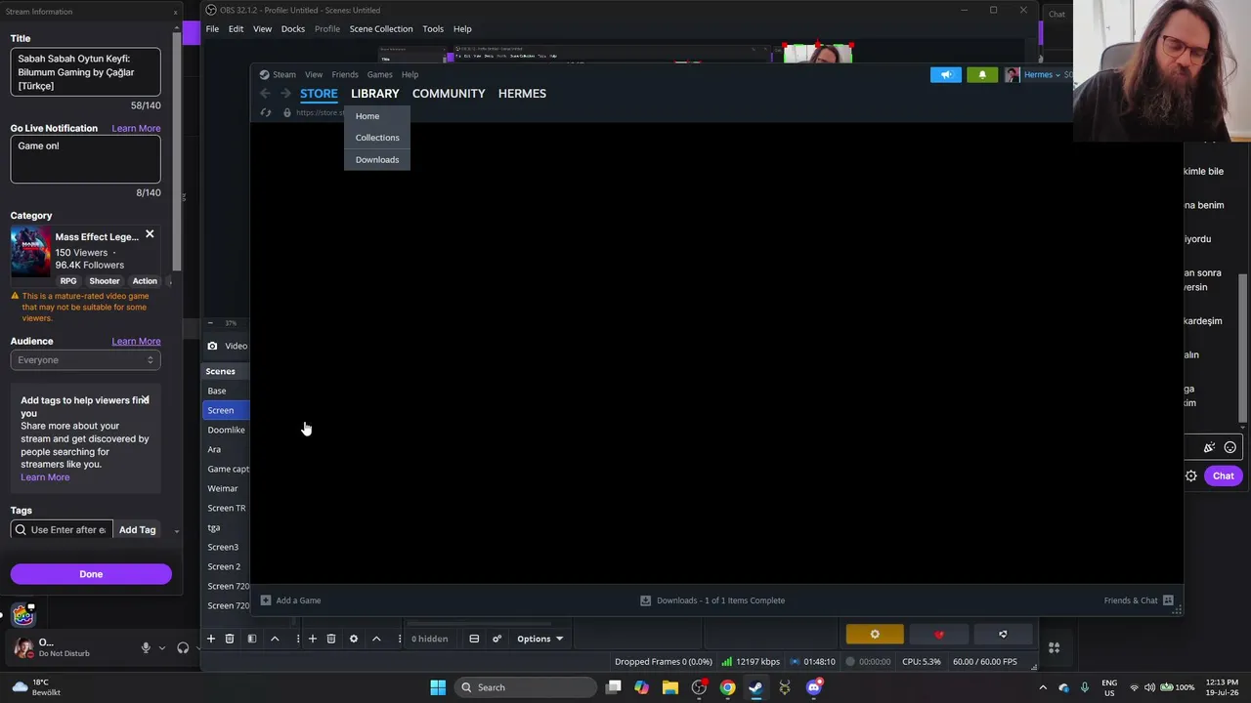Image resolution: width=1251 pixels, height=703 pixels.
Task: Expand Hermes account dropdown in Steam
Action: [x=1042, y=75]
